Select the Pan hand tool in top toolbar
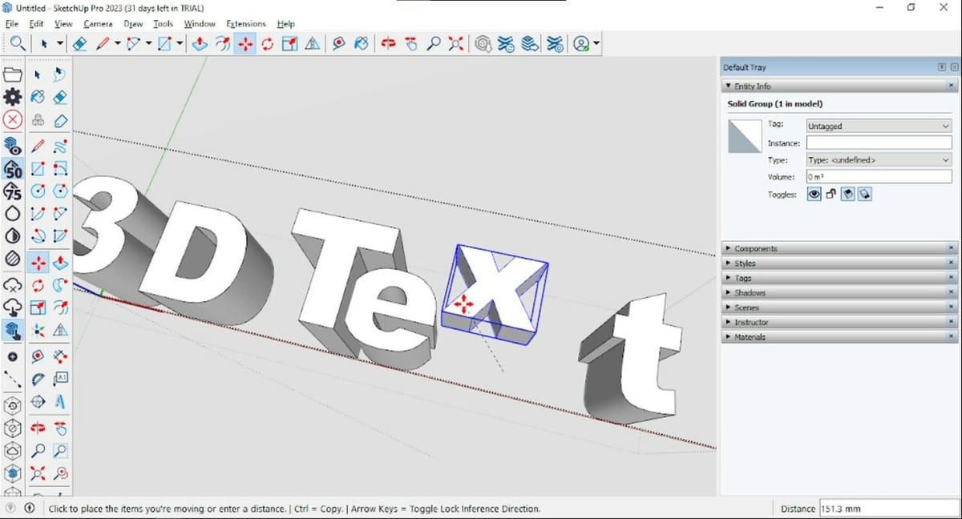Image resolution: width=962 pixels, height=519 pixels. [410, 44]
